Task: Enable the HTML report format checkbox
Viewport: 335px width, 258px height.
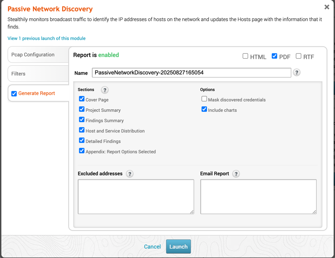Action: [x=245, y=56]
